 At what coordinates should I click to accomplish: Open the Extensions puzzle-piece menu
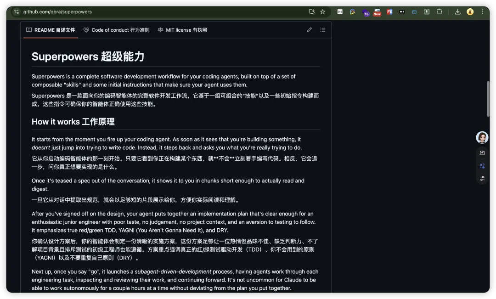tap(439, 11)
